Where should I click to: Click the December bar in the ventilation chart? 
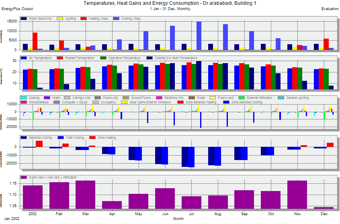tap(324, 208)
